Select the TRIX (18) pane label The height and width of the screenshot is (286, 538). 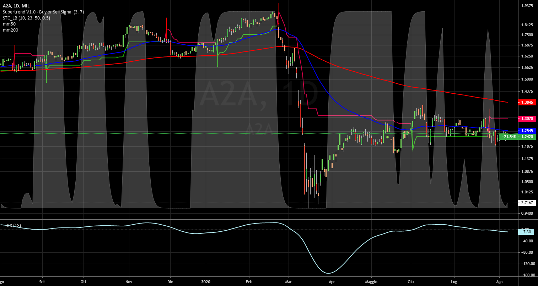click(12, 225)
